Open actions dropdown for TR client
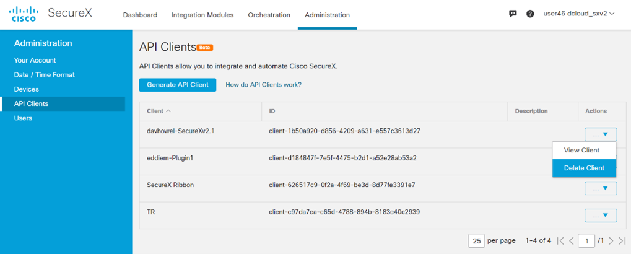Viewport: 631px width, 254px height. tap(601, 216)
